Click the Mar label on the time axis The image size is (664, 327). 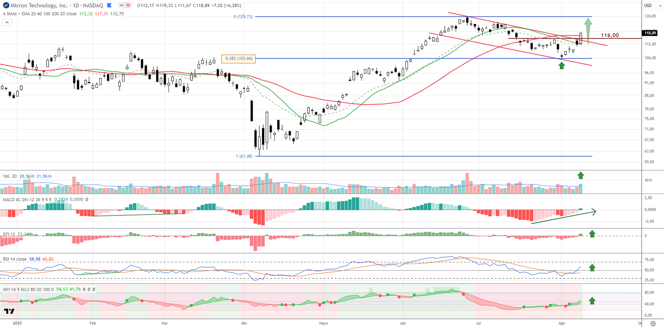(x=165, y=323)
